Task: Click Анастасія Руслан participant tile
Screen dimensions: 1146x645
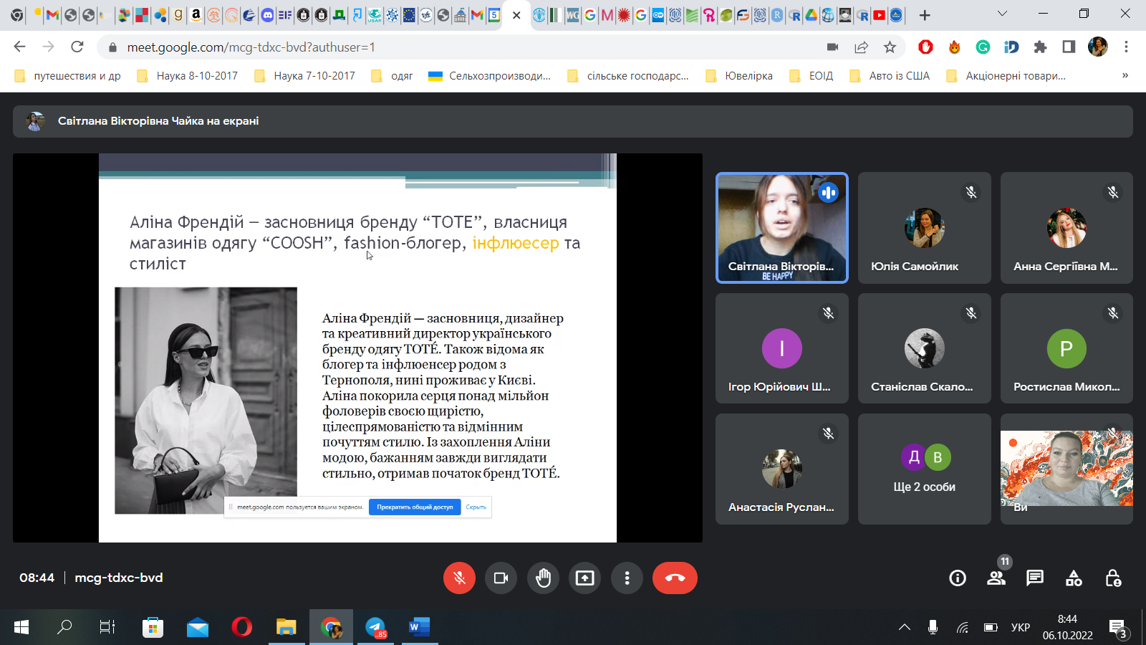Action: (x=782, y=469)
